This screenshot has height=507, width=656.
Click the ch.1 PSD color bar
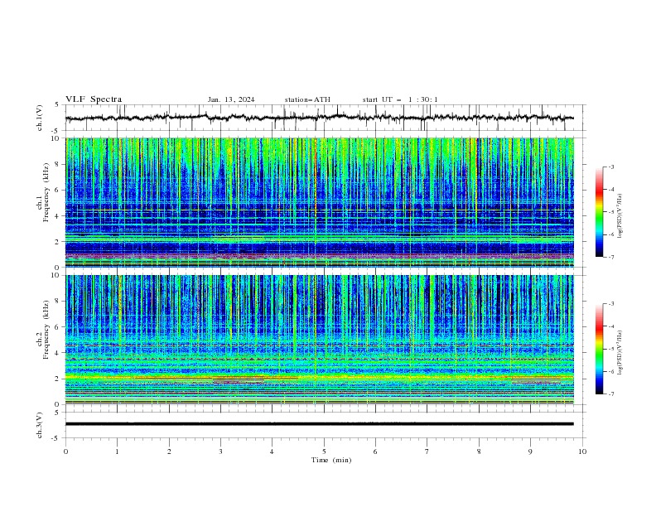[x=599, y=212]
